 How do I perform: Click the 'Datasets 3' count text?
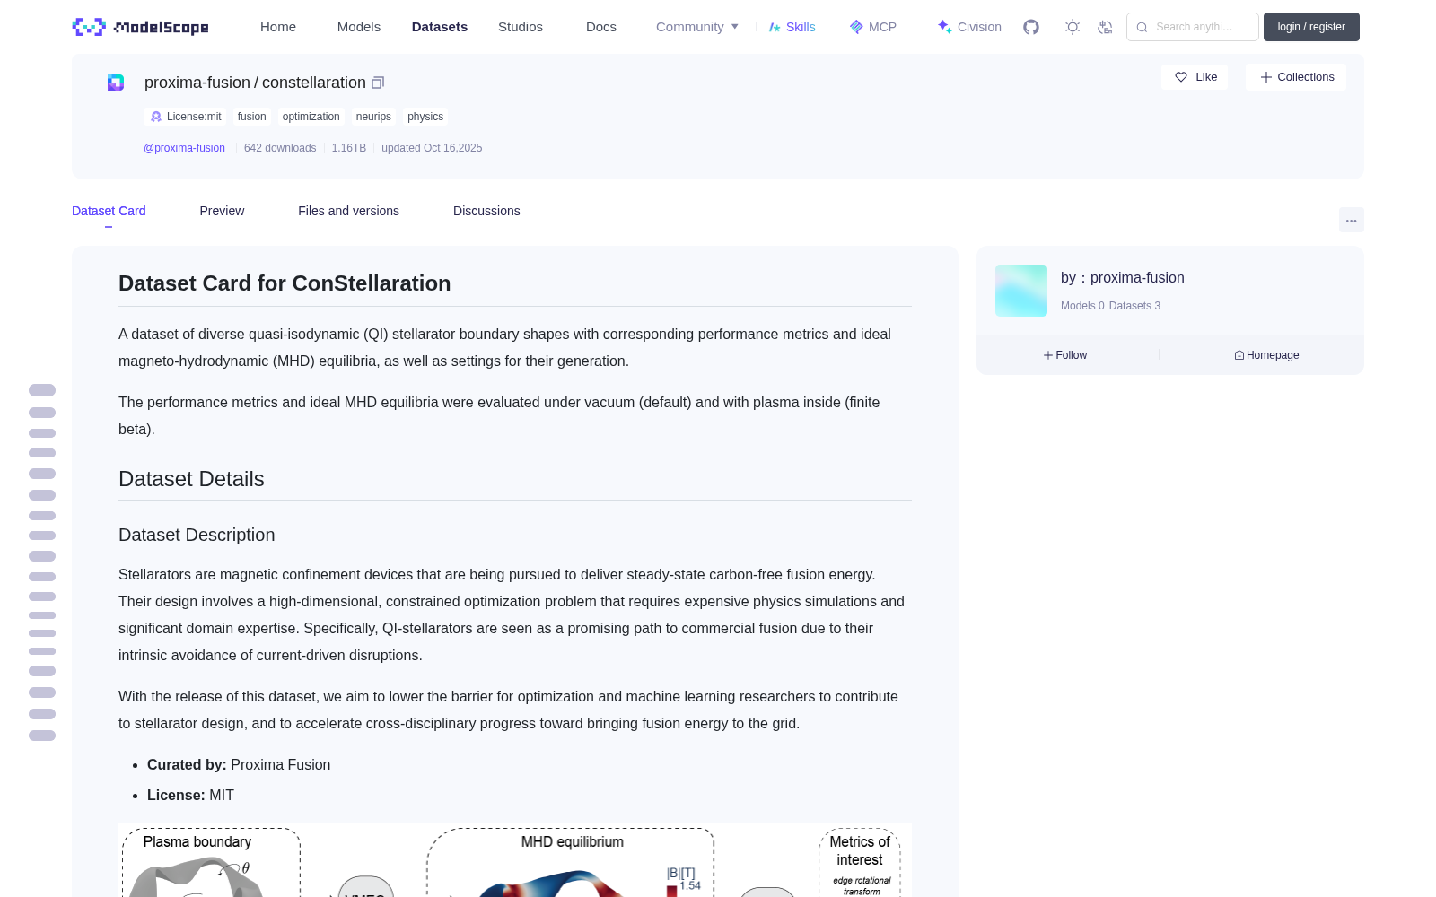click(1134, 306)
